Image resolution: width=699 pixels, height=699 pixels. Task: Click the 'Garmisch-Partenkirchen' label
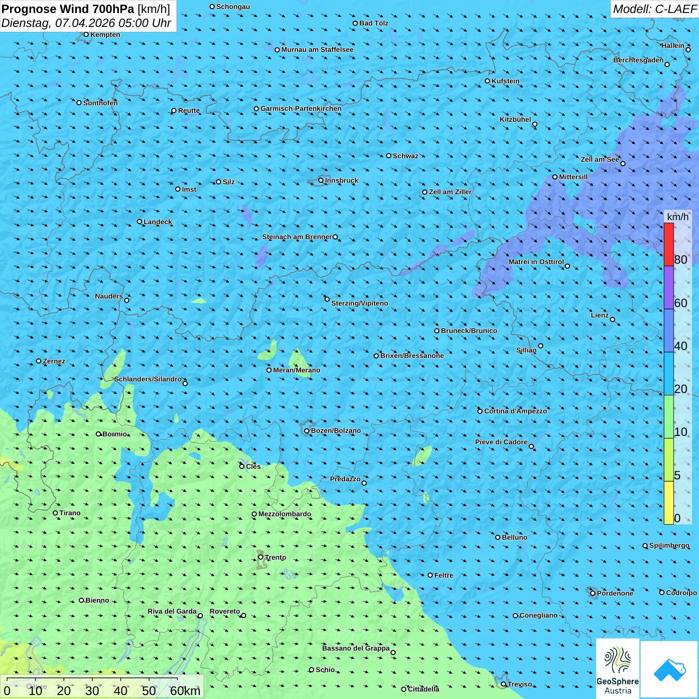point(301,108)
